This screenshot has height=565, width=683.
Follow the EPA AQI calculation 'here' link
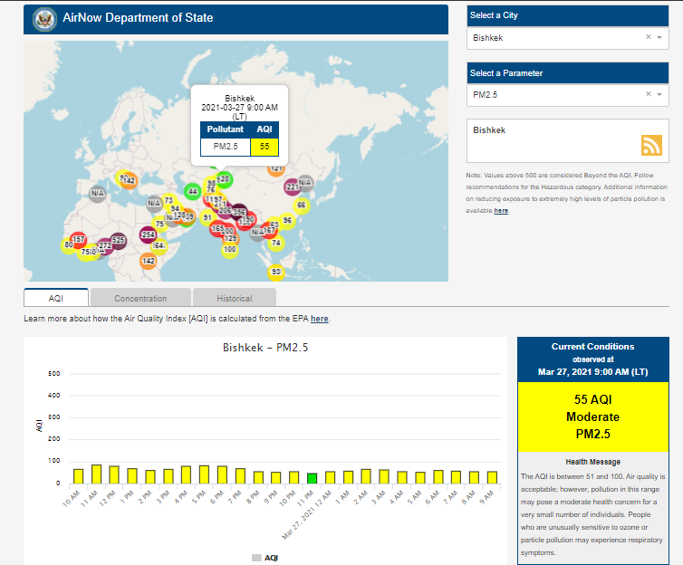319,319
